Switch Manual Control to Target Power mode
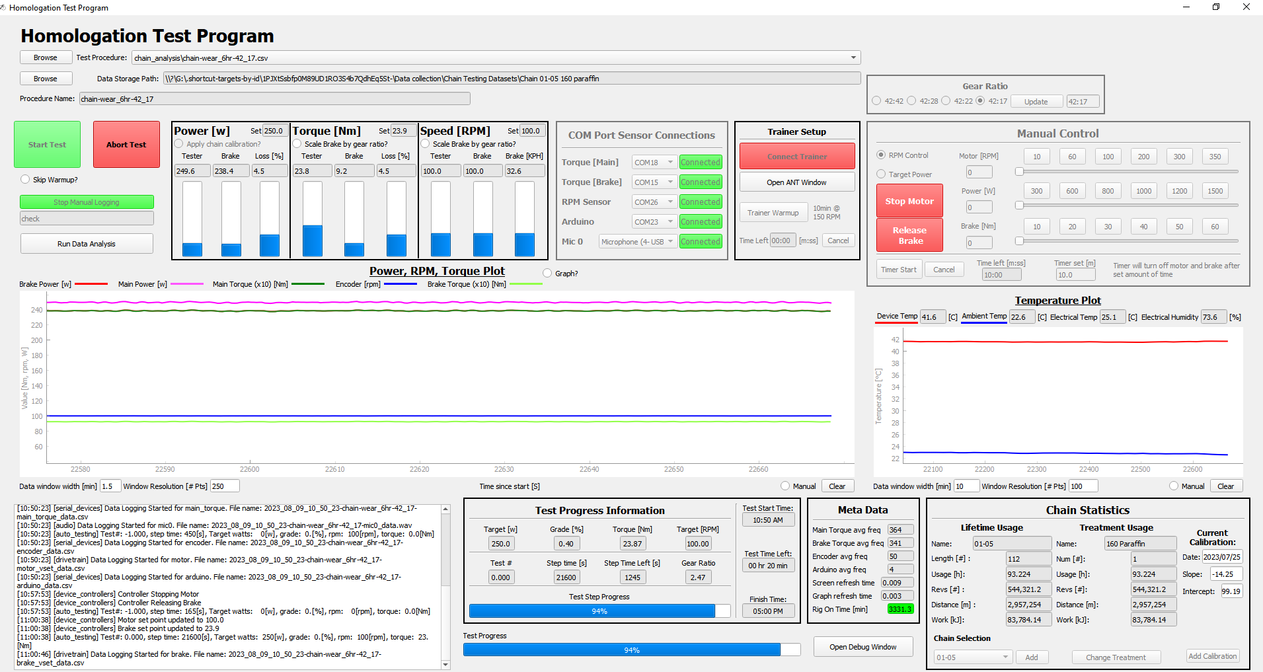 (x=881, y=174)
